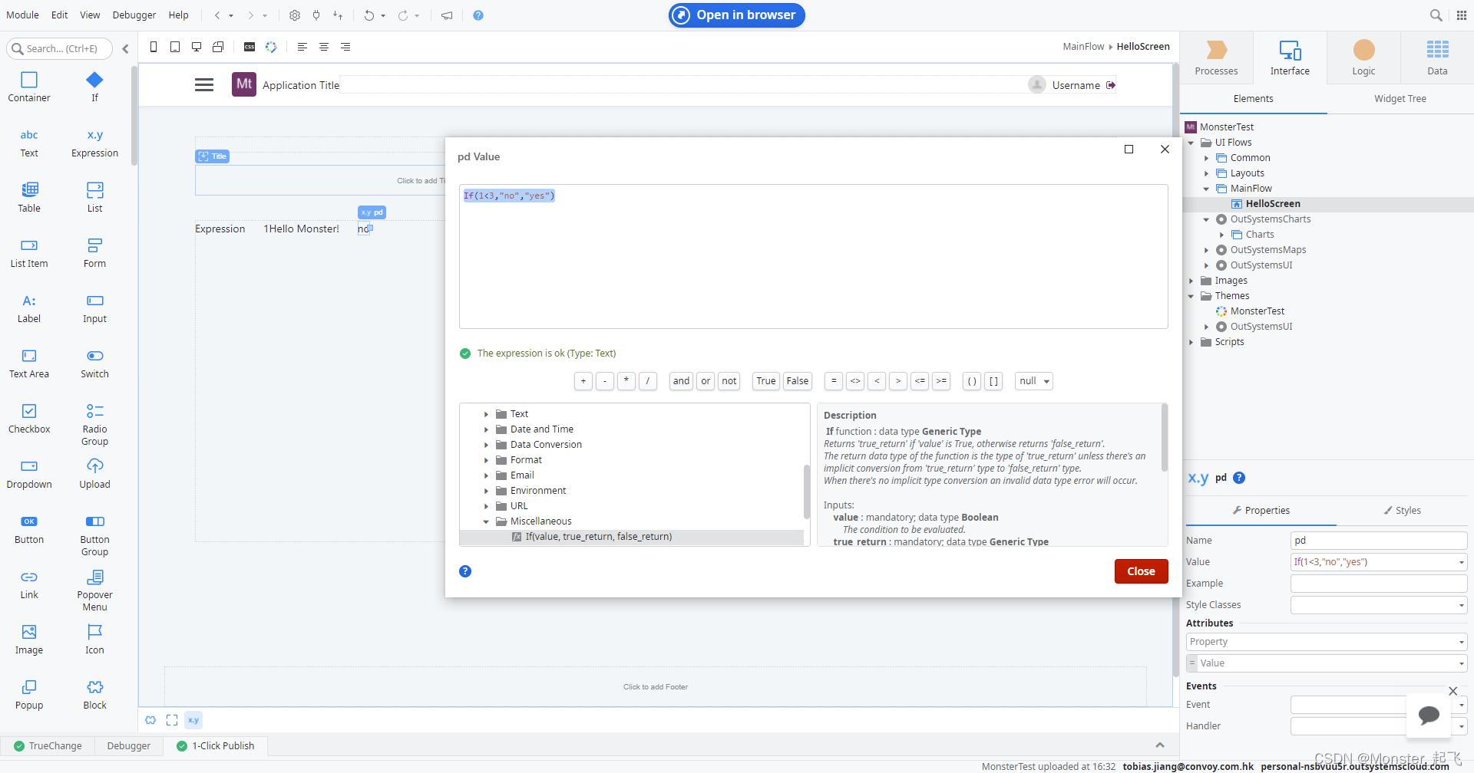Screen dimensions: 1474x773
Task: Click the 1-Click Publish tab
Action: pyautogui.click(x=215, y=746)
